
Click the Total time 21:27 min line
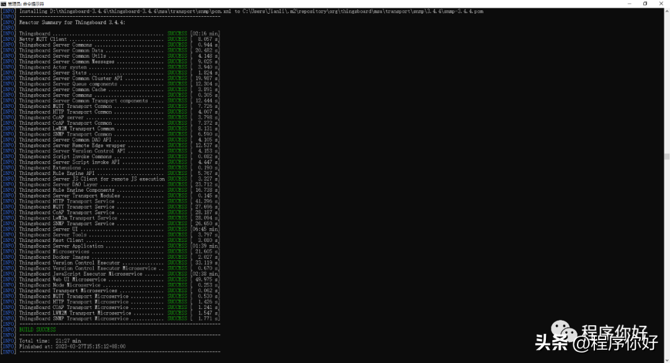(x=50, y=341)
